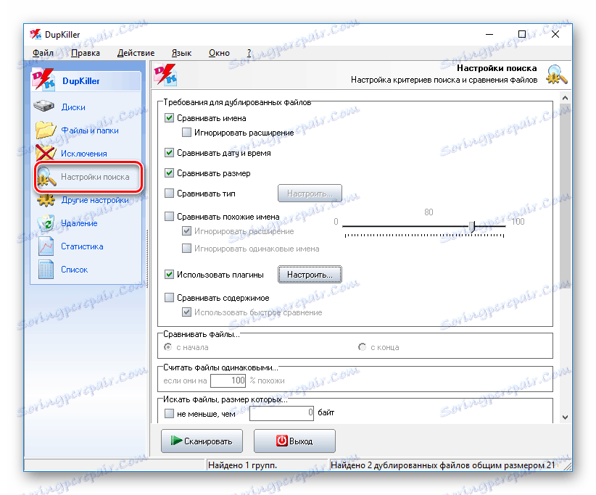Open the Удаление section

pos(79,223)
